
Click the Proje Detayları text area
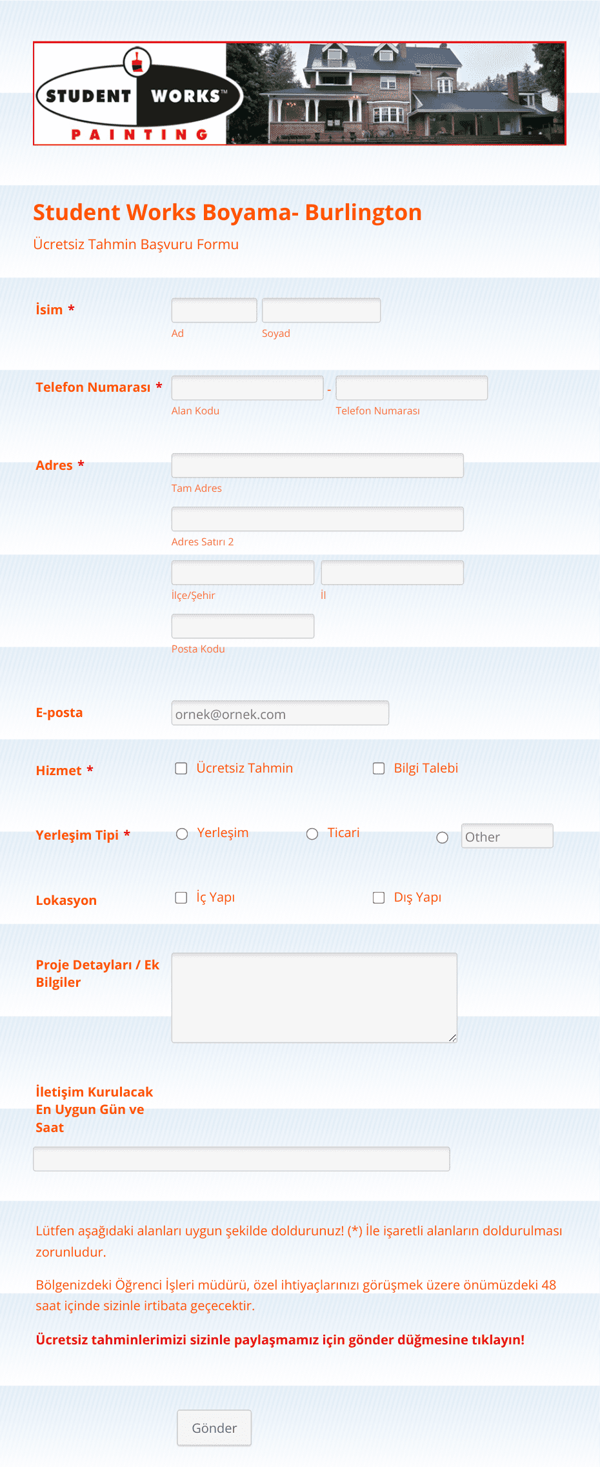tap(314, 998)
